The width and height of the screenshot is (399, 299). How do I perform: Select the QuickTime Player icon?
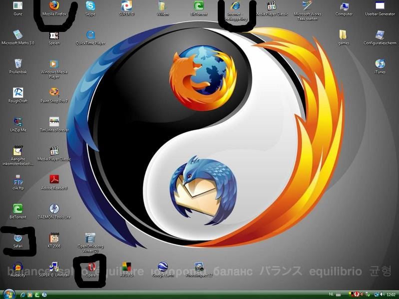[x=90, y=37]
